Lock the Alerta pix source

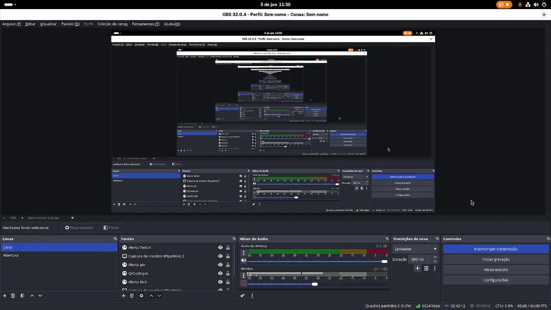(x=228, y=265)
